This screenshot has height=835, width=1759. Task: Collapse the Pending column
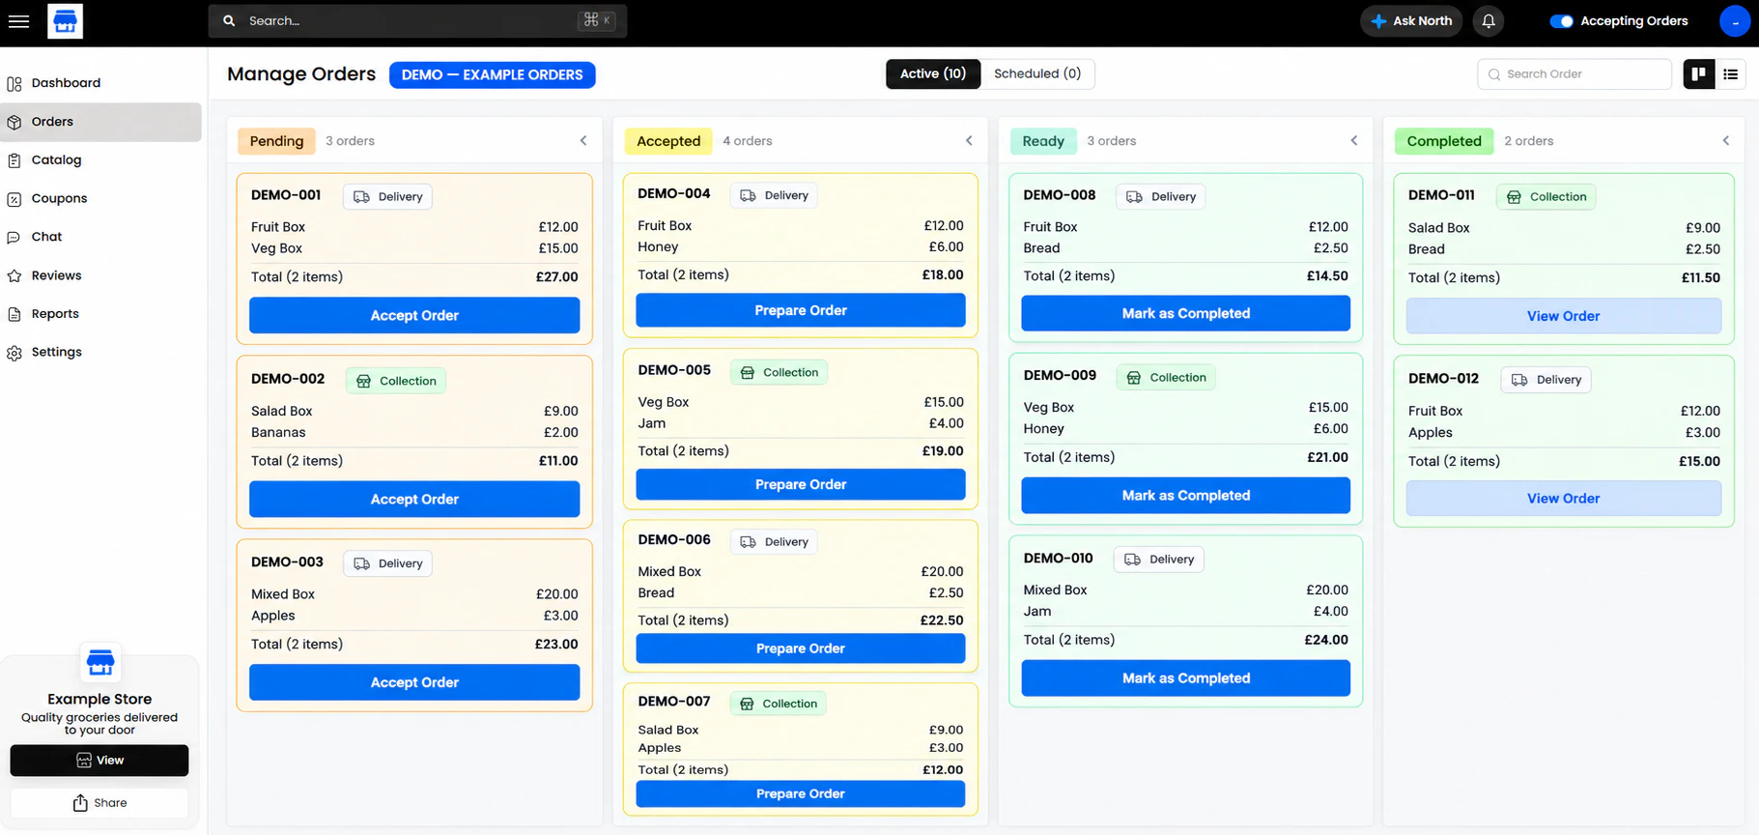(583, 141)
